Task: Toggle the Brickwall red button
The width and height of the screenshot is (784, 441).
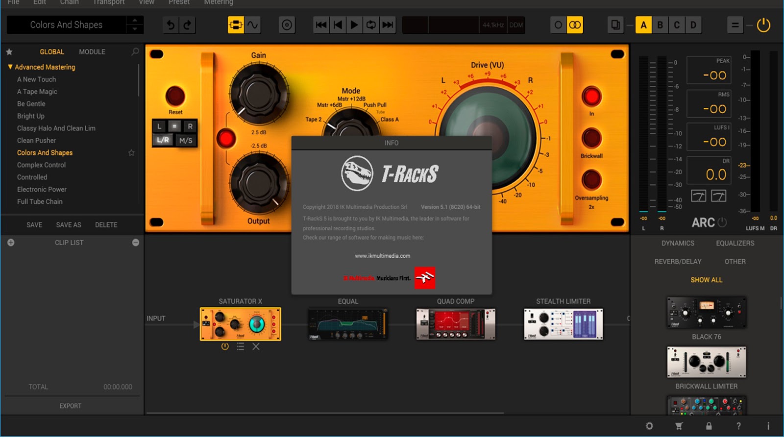Action: (x=591, y=138)
